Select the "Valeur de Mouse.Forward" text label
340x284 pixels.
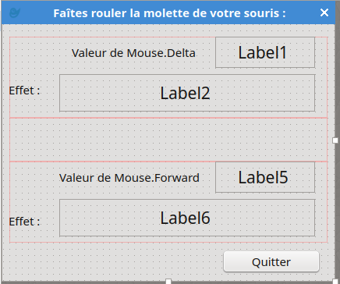129,178
